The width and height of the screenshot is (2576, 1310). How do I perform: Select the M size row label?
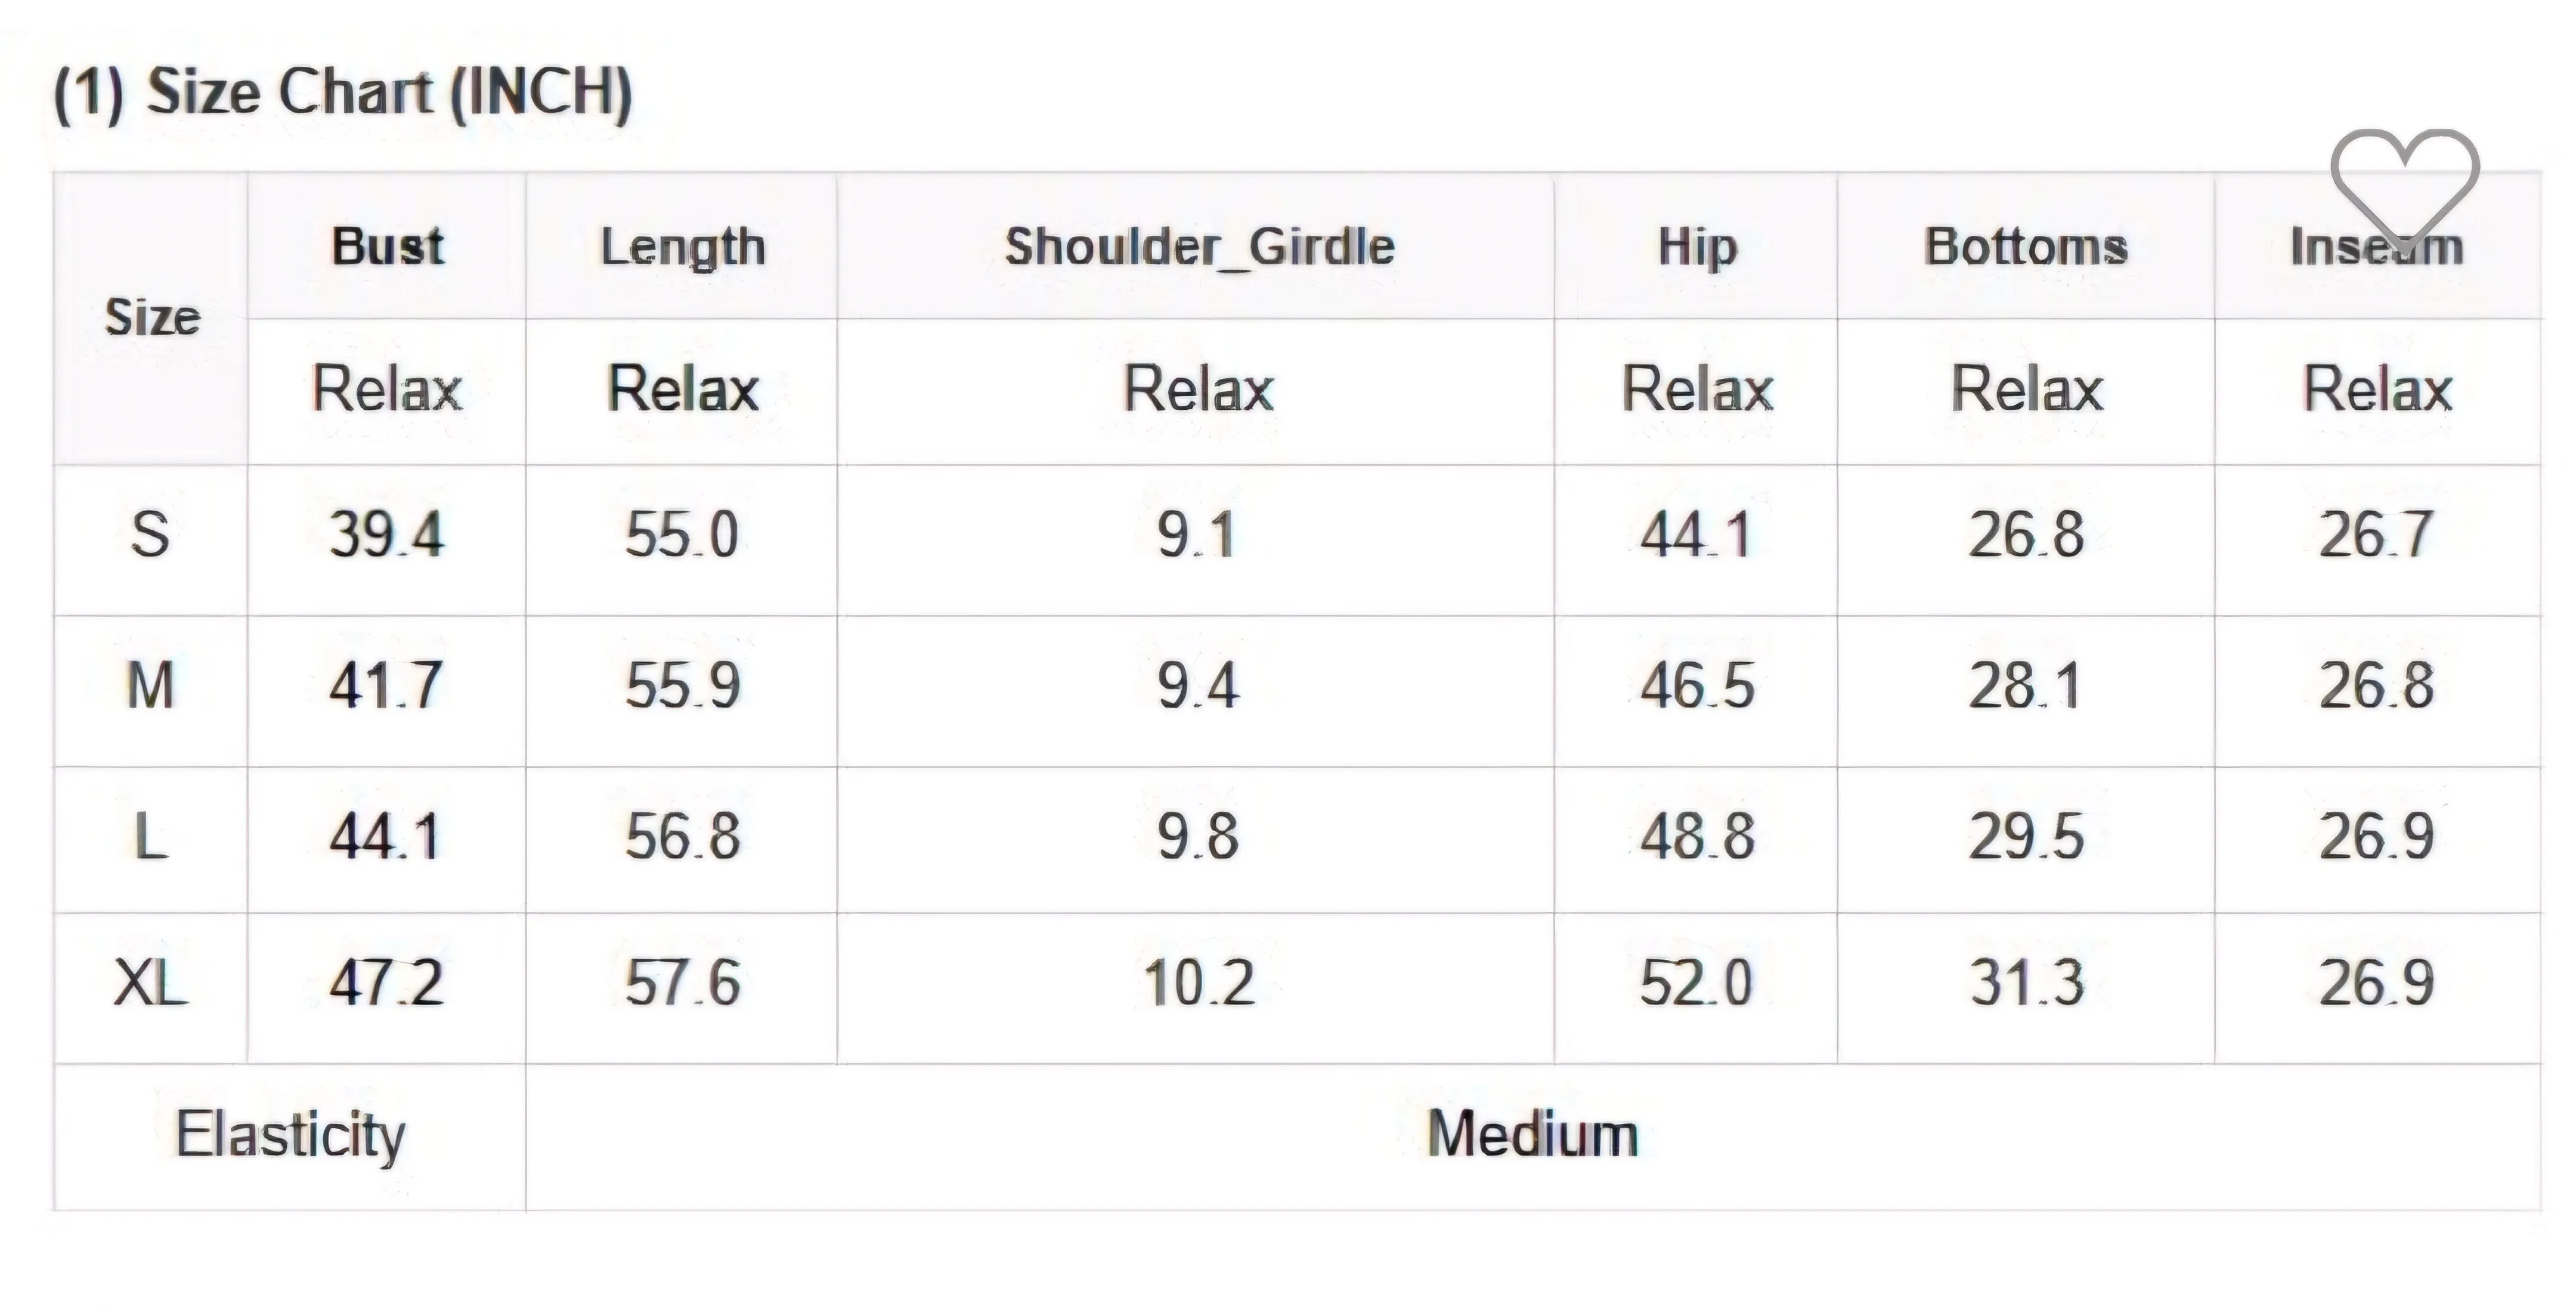[150, 687]
